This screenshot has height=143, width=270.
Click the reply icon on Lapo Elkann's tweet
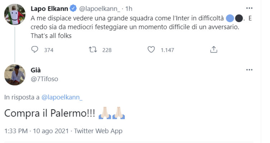(35, 50)
